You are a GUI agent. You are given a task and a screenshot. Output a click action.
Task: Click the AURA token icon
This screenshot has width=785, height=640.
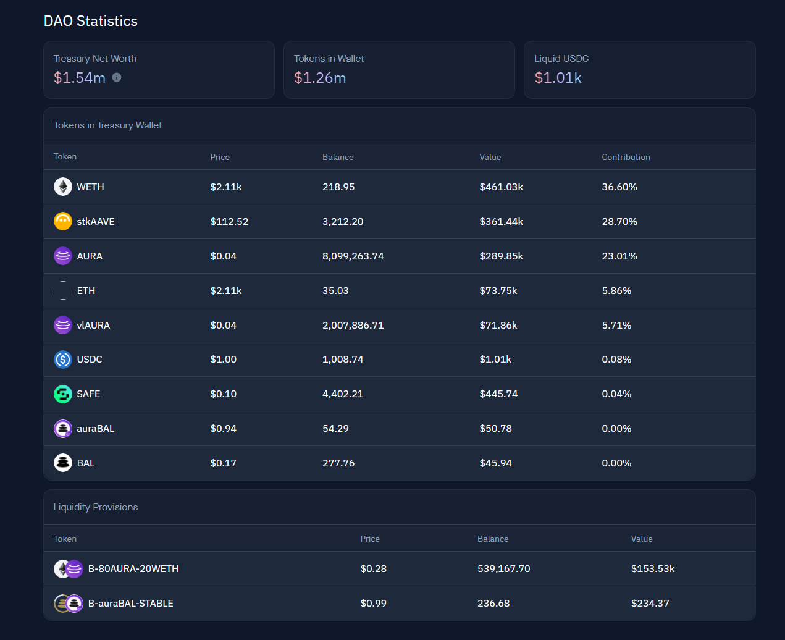(63, 256)
